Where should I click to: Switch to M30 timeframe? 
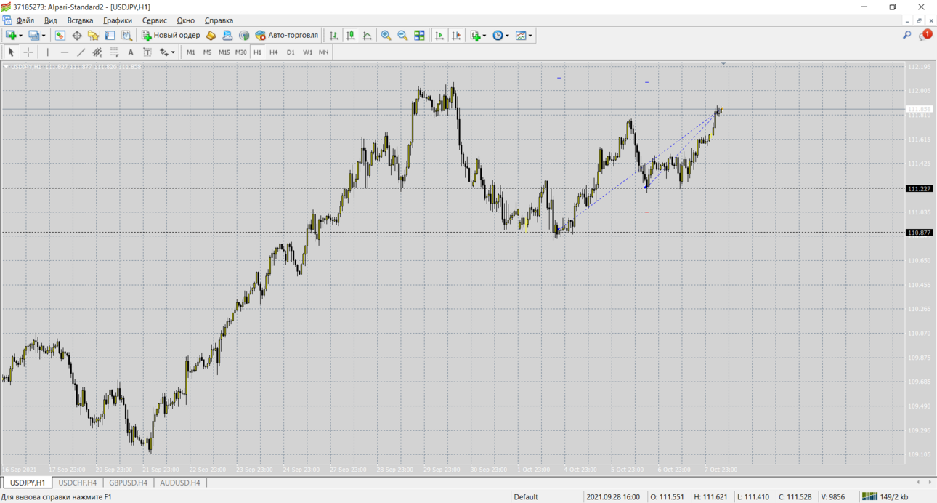point(241,52)
